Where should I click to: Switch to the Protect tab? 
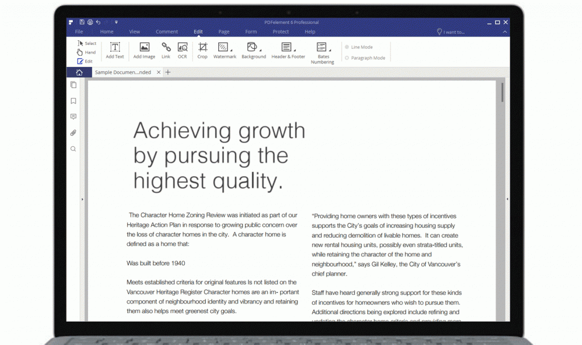pyautogui.click(x=281, y=32)
